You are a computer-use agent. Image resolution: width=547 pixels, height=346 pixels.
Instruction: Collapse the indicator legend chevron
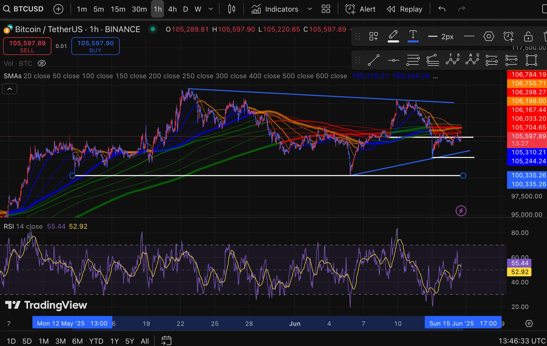10,89
